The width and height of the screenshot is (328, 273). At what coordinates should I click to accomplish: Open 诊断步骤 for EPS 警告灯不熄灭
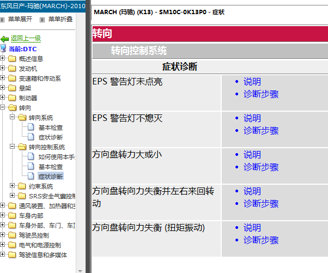(x=261, y=131)
